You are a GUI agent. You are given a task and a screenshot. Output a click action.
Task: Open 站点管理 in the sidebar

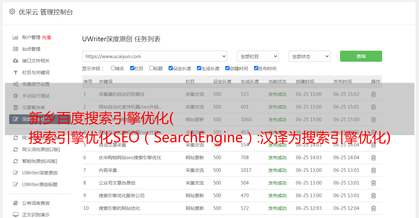click(31, 49)
